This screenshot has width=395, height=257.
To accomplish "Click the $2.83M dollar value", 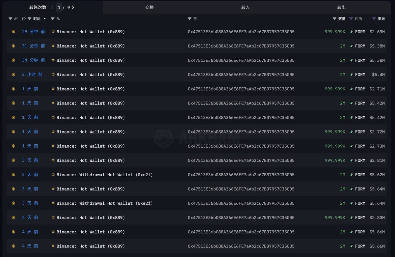I will coord(377,217).
